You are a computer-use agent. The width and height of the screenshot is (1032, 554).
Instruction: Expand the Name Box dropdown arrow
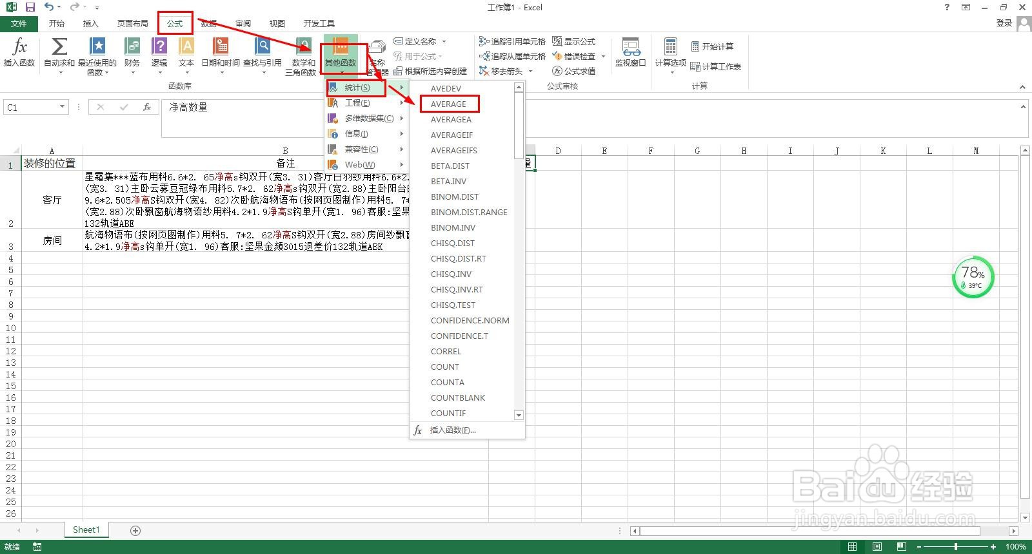(62, 107)
